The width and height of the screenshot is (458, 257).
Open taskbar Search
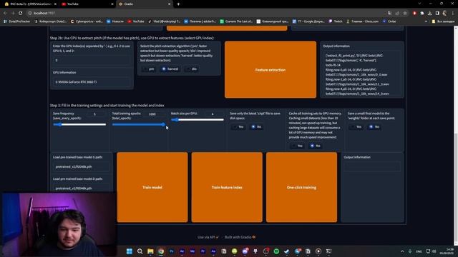(140, 251)
